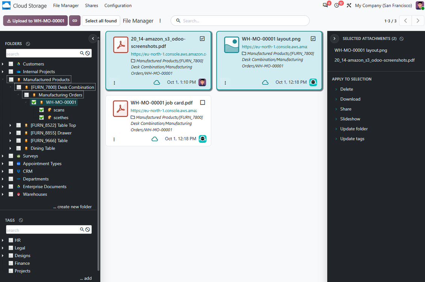Open the Cloud Storage app logo
425x282 pixels.
click(x=6, y=5)
